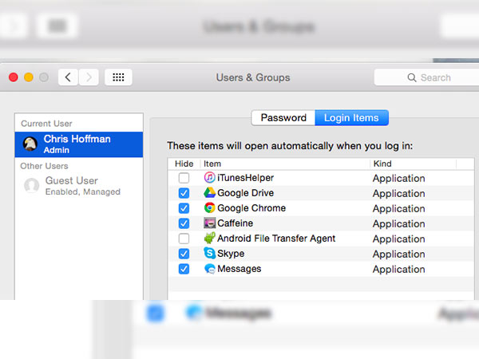Click the red close window button
The height and width of the screenshot is (359, 479).
pos(14,77)
